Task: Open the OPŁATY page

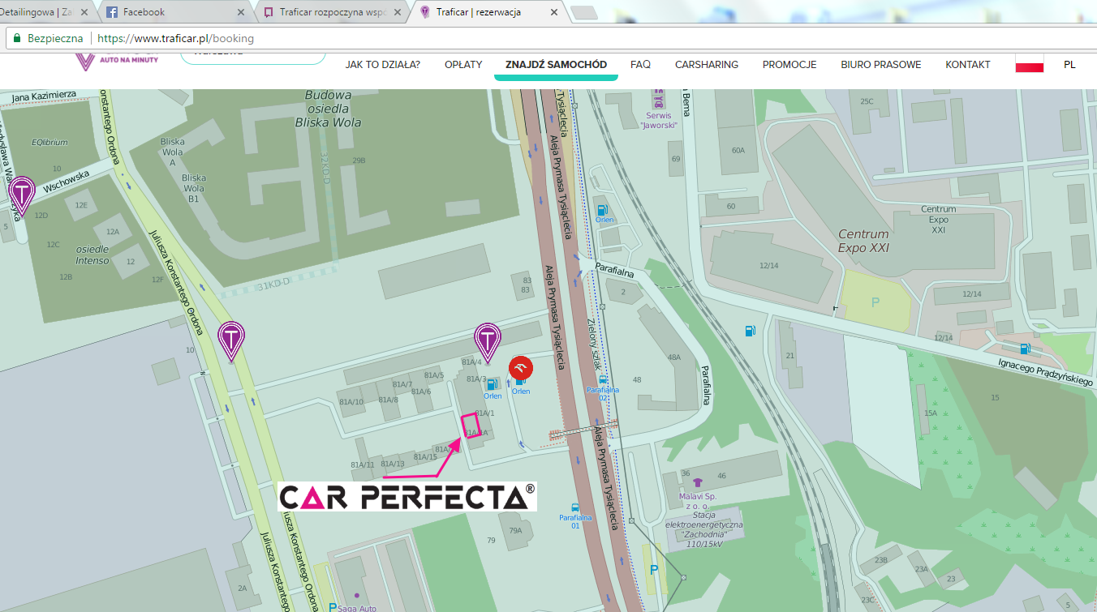Action: [463, 64]
